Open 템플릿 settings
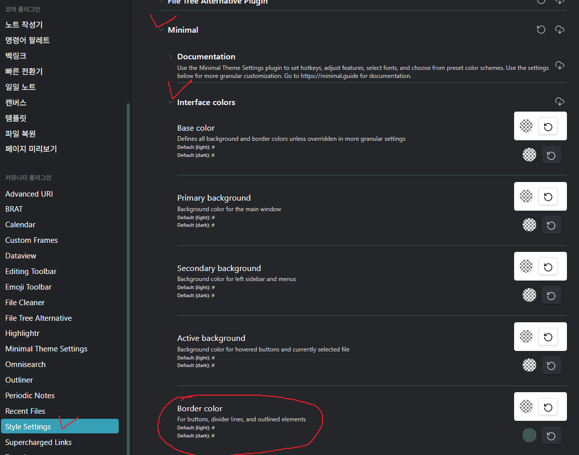 [16, 118]
